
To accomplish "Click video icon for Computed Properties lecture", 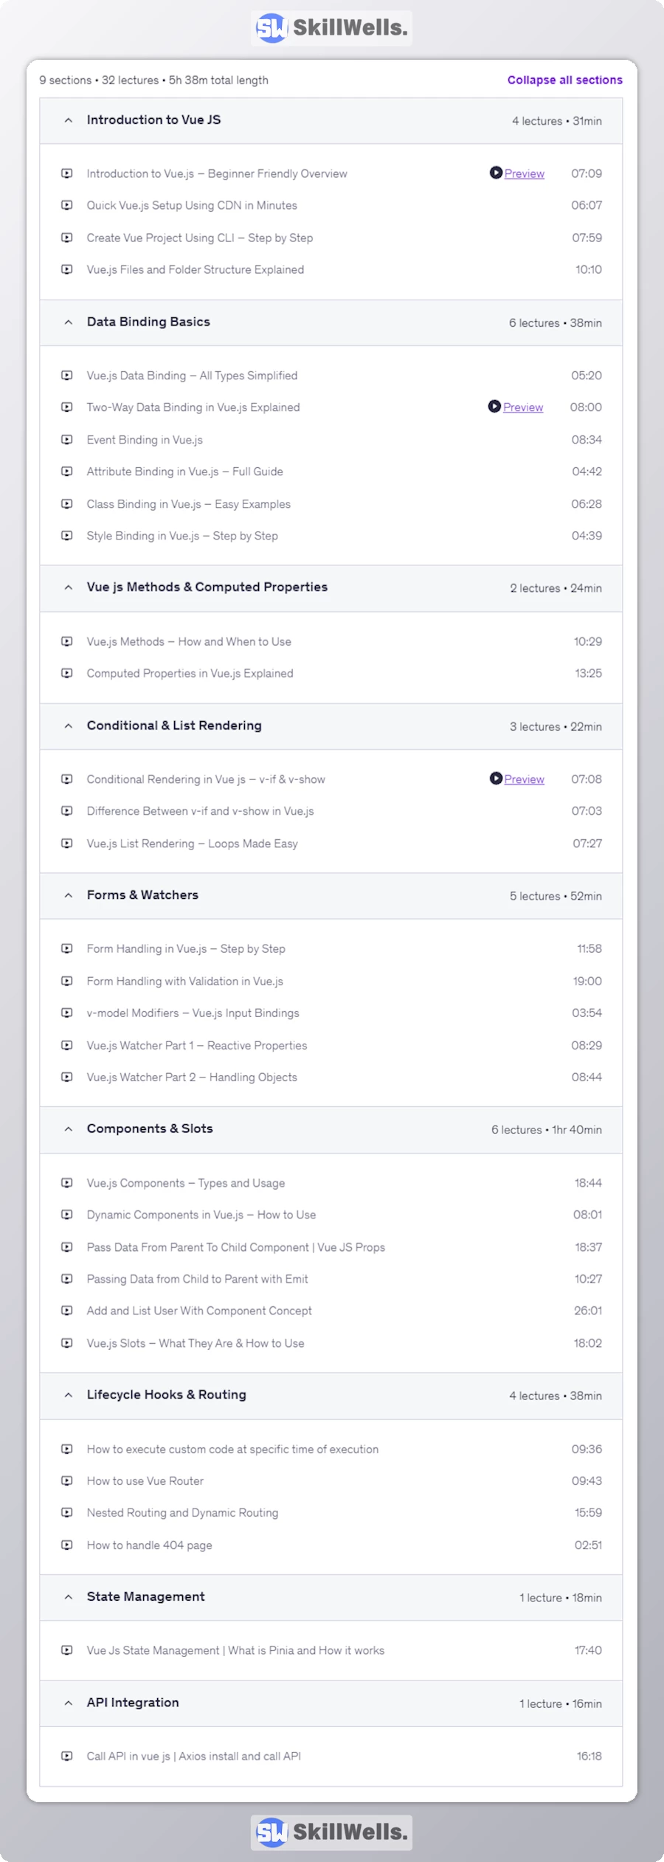I will [67, 673].
